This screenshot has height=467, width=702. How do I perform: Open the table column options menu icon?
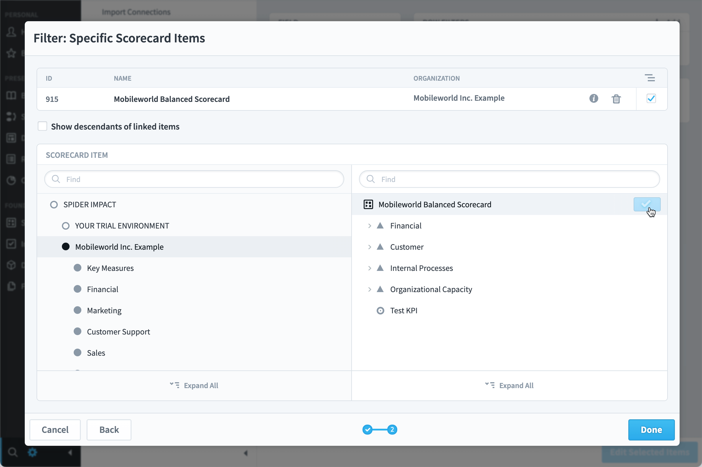pyautogui.click(x=650, y=78)
